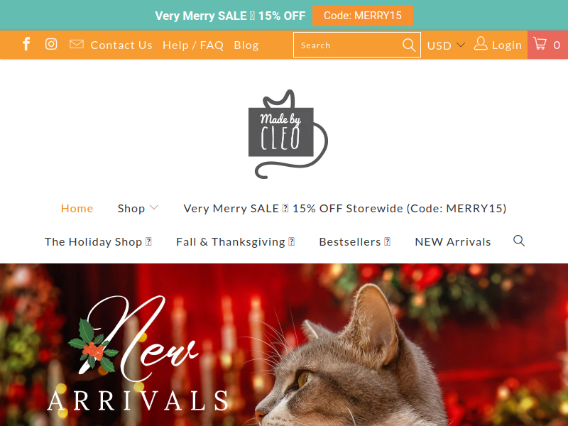Go to Fall & Thanksgiving collection
The image size is (568, 426).
(236, 241)
